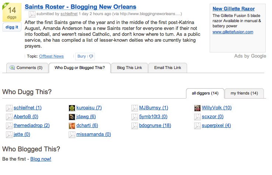Click the submitter avatar next to schleifnet
272x175 pixels.
pyautogui.click(x=32, y=14)
